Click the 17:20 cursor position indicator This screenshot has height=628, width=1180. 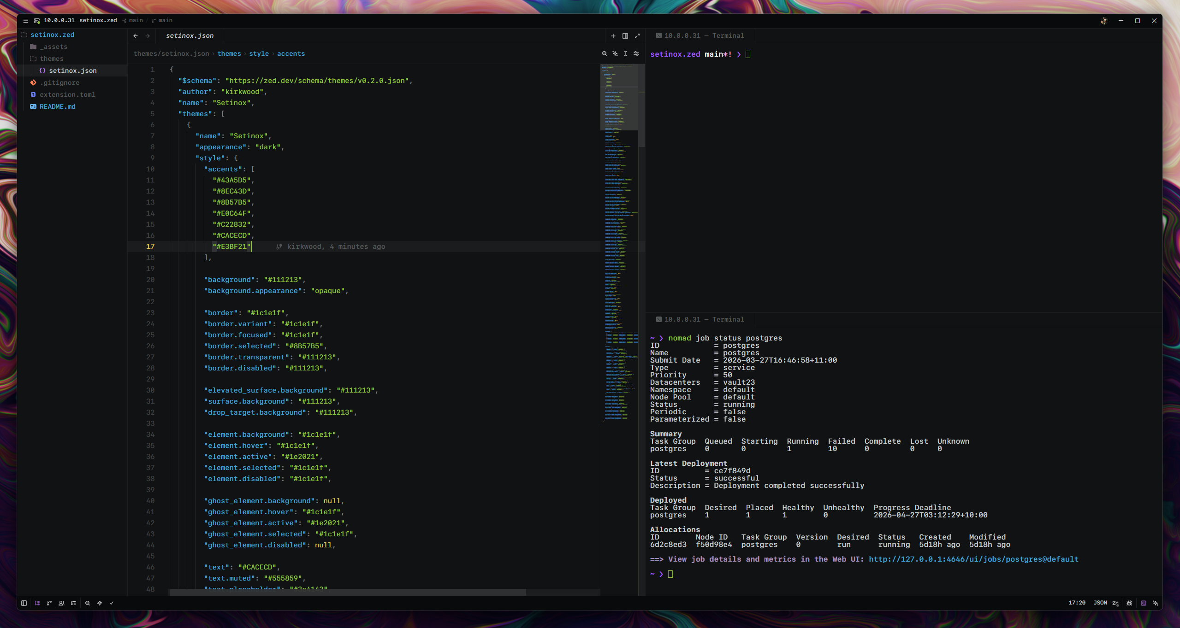1077,603
